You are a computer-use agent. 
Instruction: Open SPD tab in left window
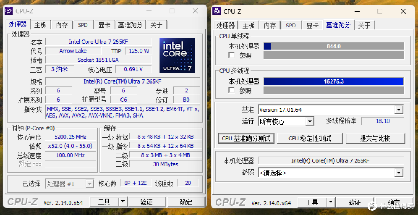click(x=83, y=25)
